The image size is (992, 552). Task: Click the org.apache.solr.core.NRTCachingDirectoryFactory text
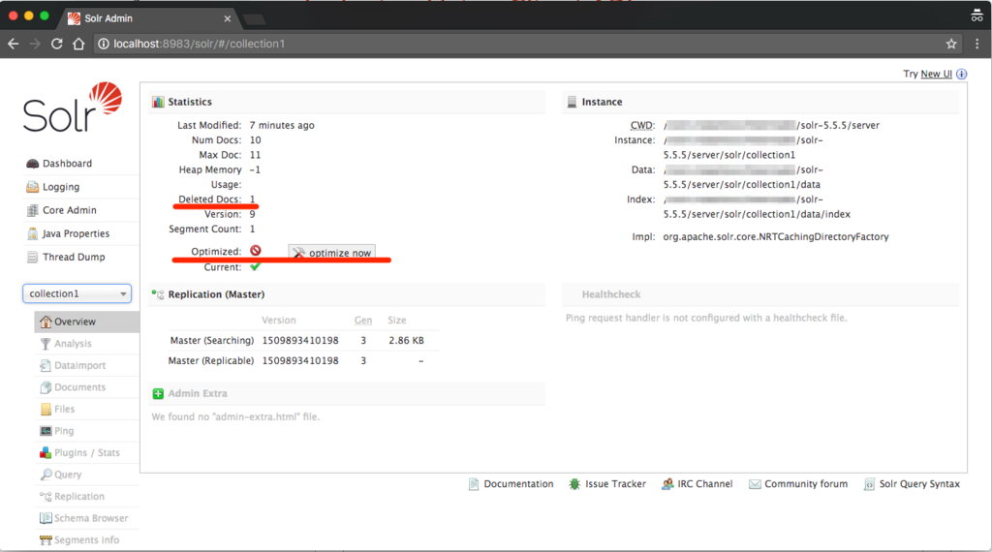pos(776,236)
